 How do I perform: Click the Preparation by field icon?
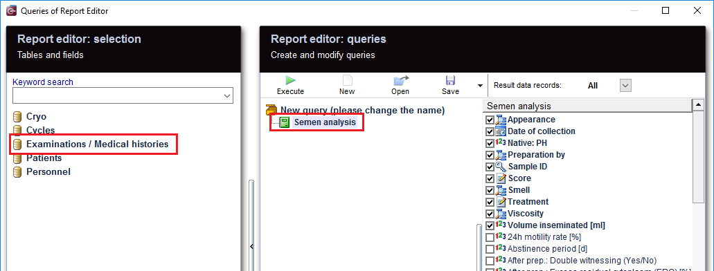[x=501, y=155]
